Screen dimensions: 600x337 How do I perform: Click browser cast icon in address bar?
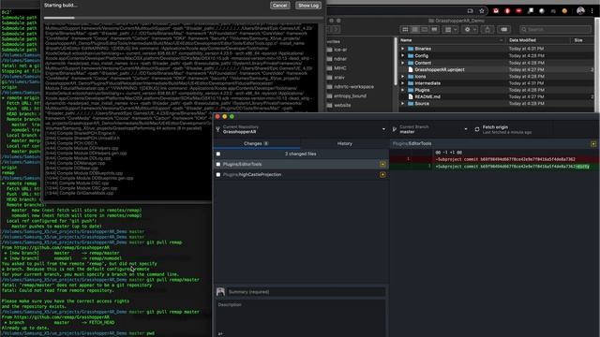point(470,11)
